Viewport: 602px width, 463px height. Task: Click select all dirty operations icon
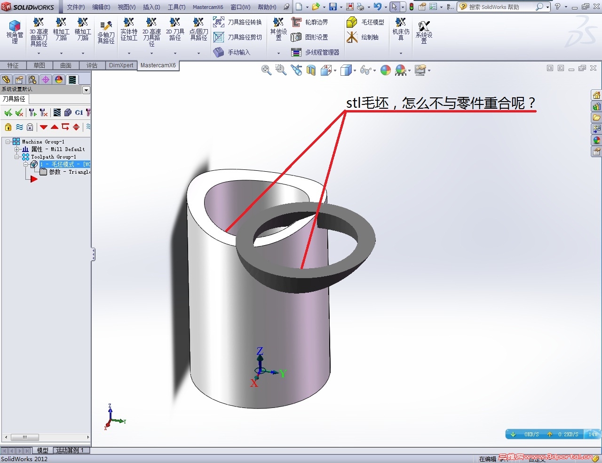click(19, 112)
